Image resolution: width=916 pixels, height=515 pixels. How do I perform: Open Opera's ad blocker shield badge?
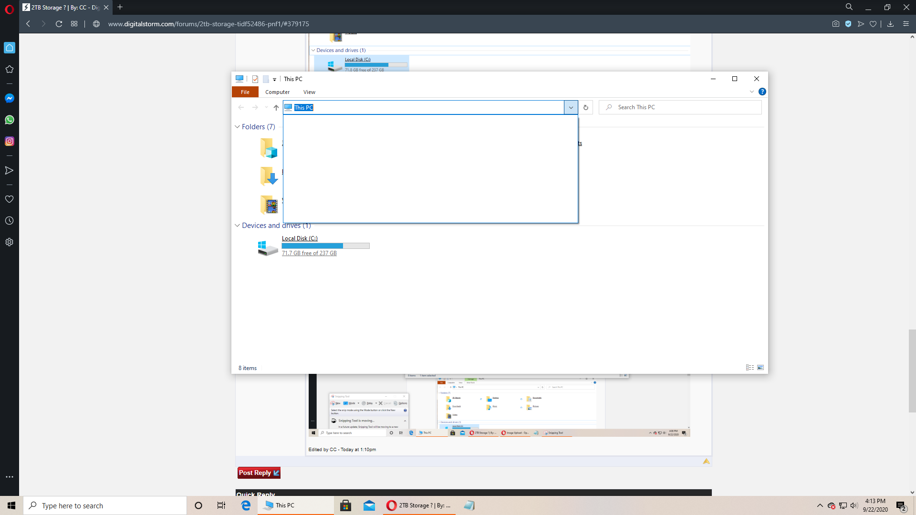click(849, 24)
